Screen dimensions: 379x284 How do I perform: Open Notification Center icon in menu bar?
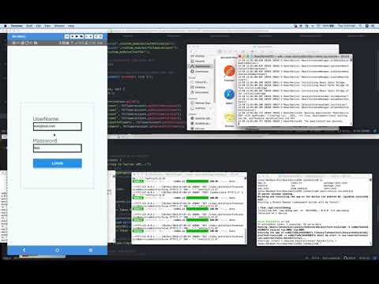coord(373,26)
